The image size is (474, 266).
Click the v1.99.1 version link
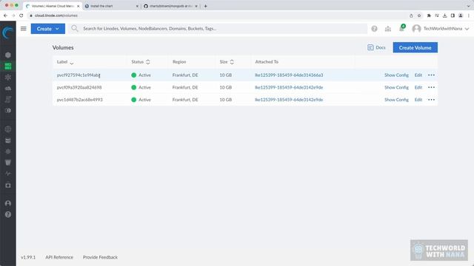[28, 257]
